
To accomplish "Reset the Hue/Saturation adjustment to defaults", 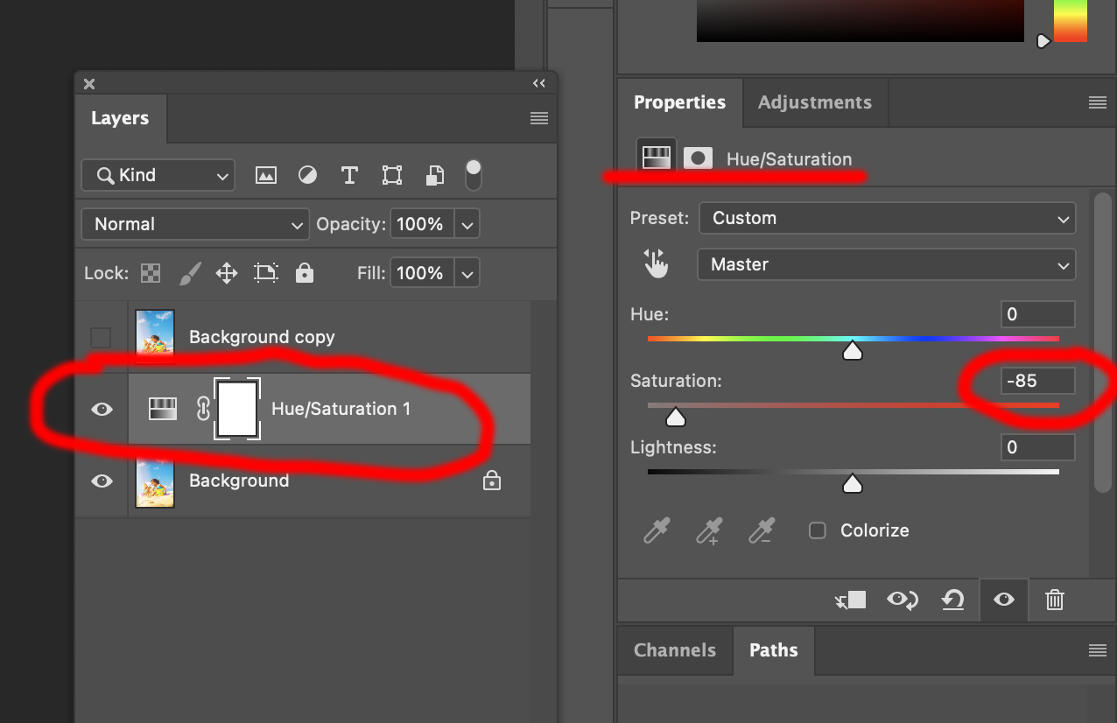I will pos(952,600).
